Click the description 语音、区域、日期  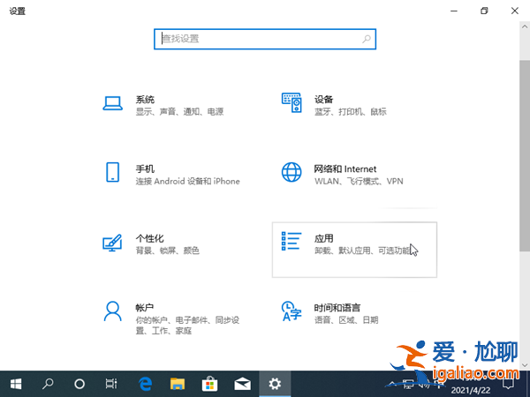click(x=346, y=320)
